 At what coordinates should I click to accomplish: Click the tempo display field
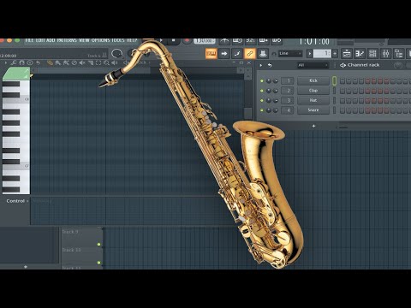click(x=205, y=41)
